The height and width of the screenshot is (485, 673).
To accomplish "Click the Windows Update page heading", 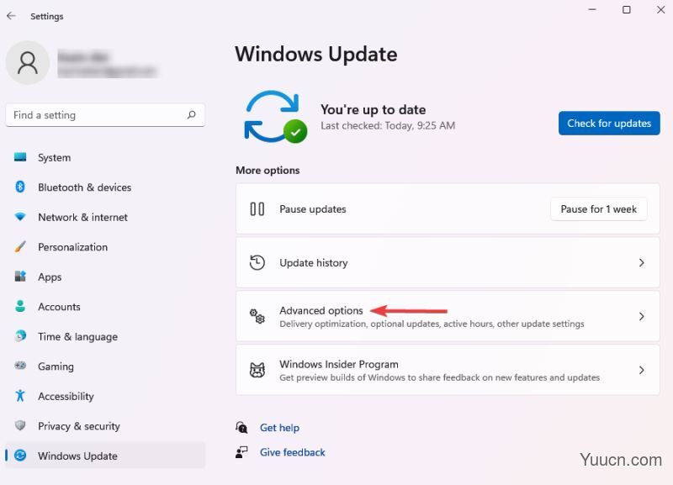I will 316,54.
